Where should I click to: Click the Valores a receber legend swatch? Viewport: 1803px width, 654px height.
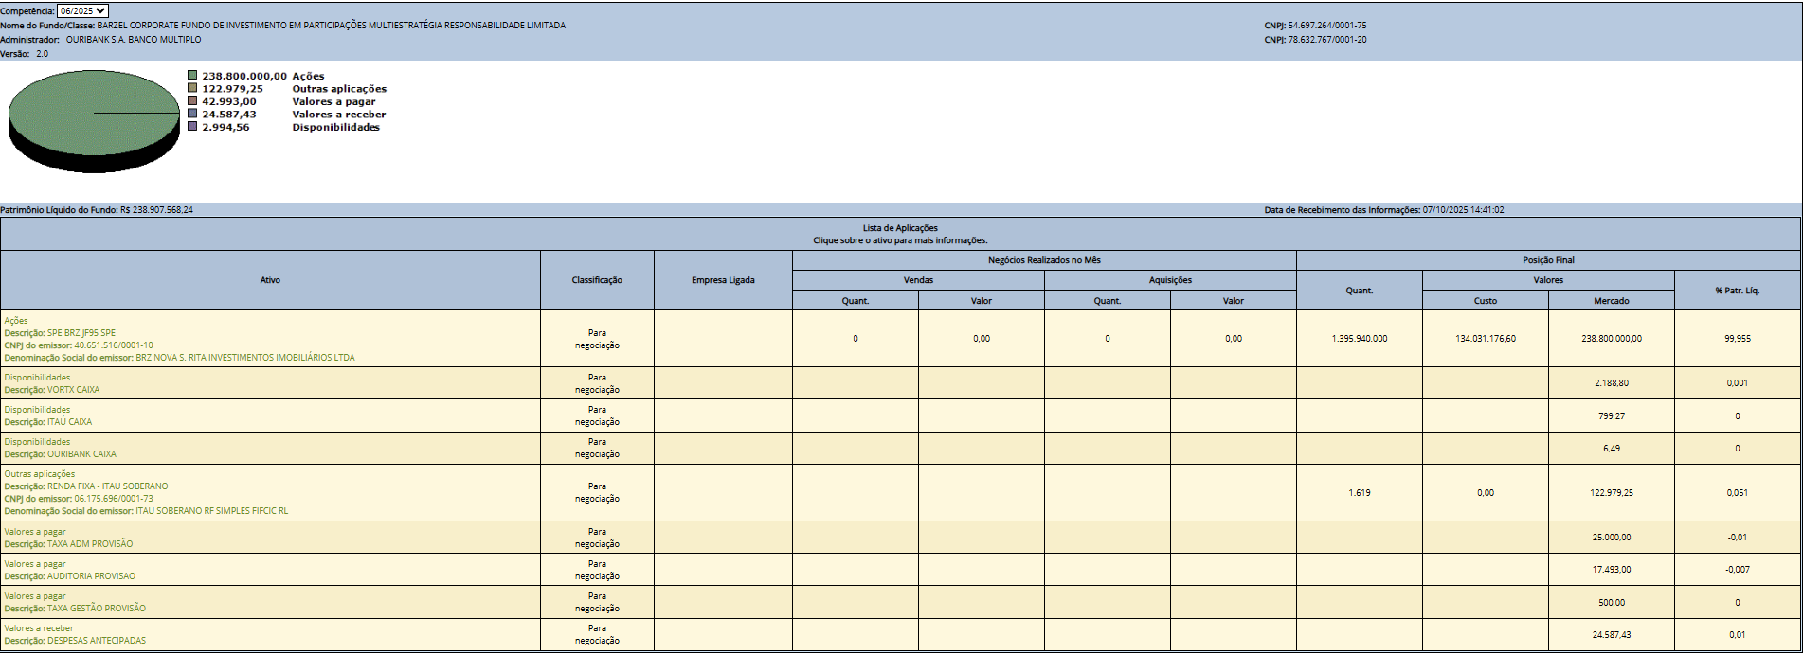tap(192, 114)
